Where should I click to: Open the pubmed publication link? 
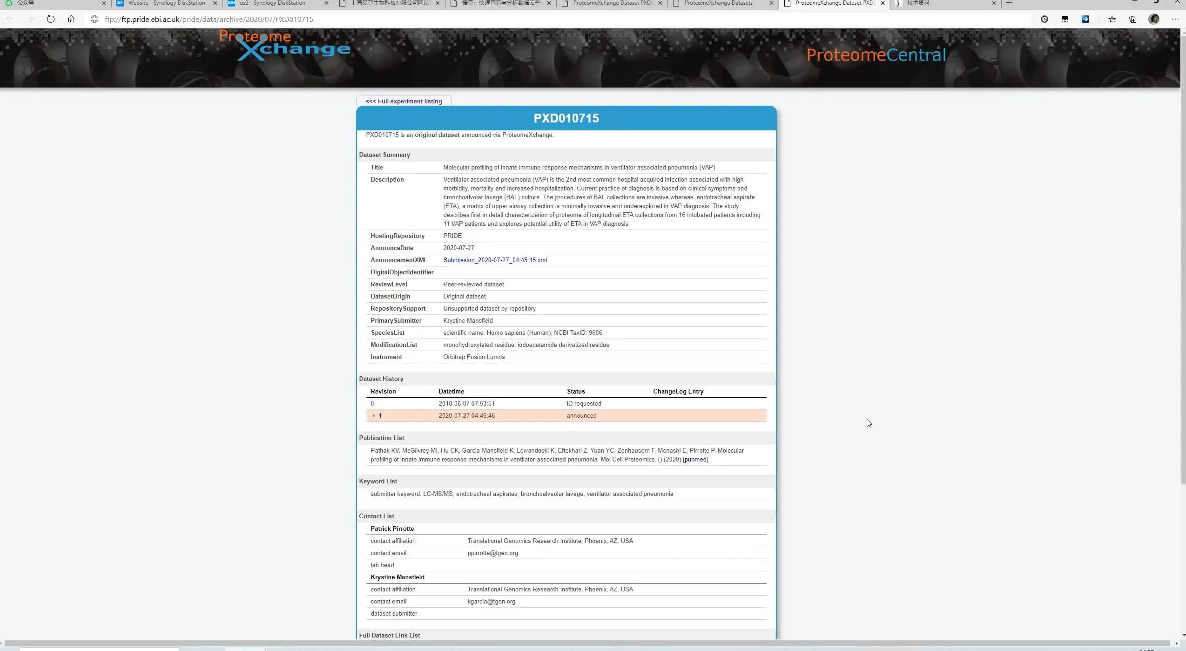click(695, 459)
